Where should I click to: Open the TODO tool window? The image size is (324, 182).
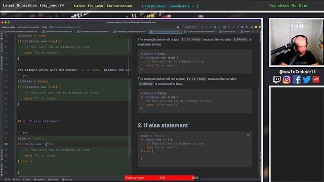click(x=26, y=179)
